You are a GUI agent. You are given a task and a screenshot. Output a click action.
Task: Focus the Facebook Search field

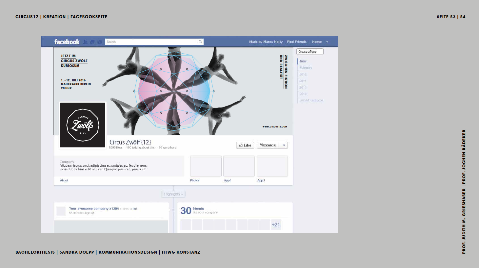coord(151,42)
